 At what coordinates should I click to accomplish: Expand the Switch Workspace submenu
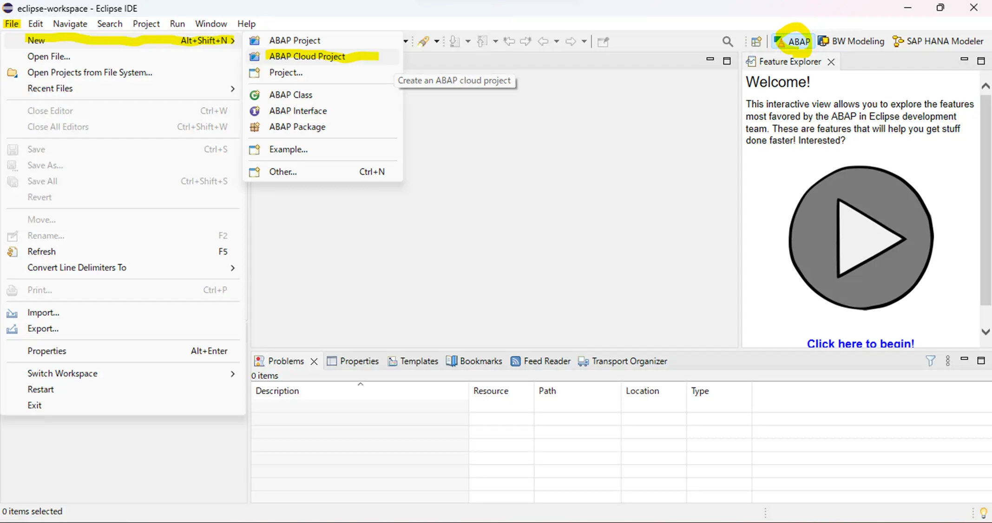click(123, 373)
